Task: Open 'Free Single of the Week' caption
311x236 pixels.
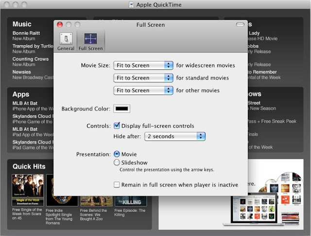Action: (27, 214)
